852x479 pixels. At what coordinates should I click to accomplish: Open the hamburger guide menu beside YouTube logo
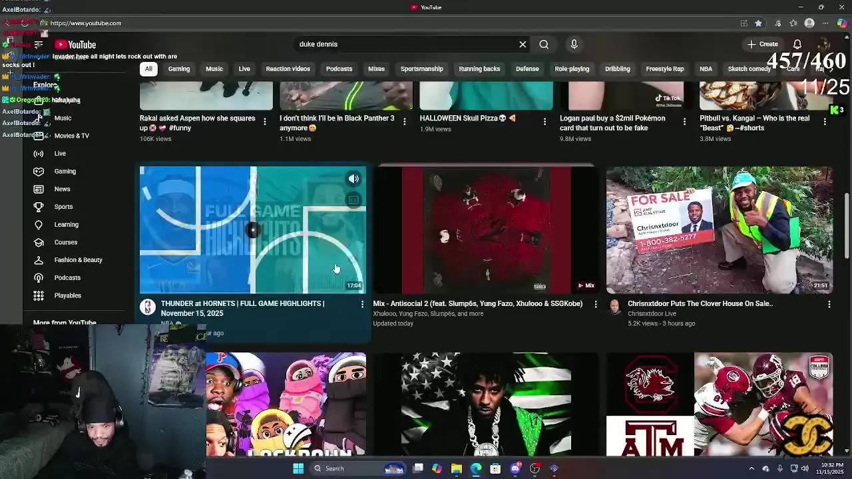point(38,45)
